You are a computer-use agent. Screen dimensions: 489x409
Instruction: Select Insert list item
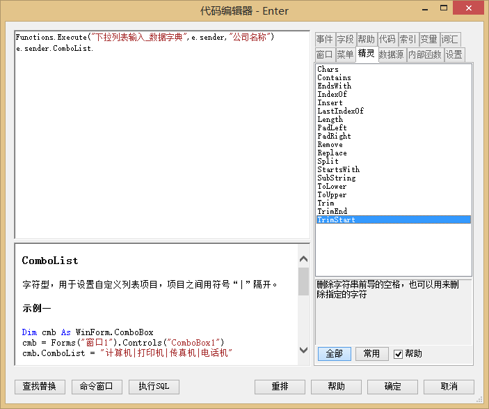pyautogui.click(x=394, y=103)
